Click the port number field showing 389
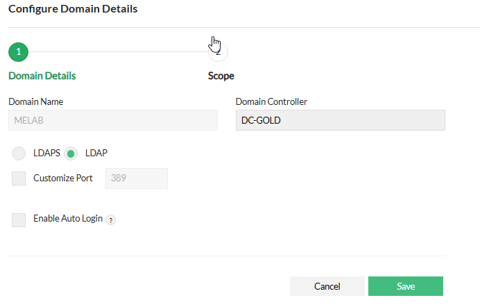This screenshot has width=480, height=307. click(x=136, y=179)
